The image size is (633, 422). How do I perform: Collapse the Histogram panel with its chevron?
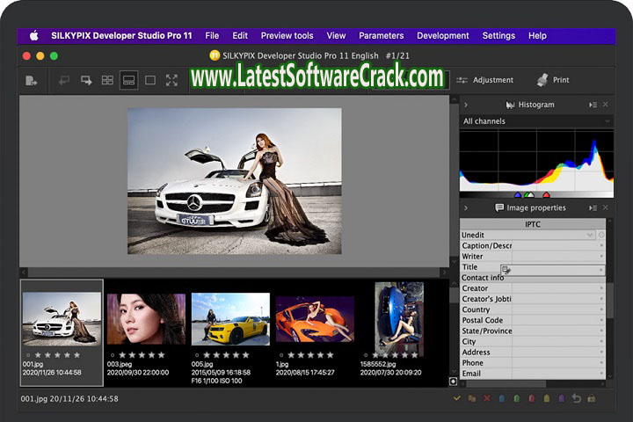(466, 105)
